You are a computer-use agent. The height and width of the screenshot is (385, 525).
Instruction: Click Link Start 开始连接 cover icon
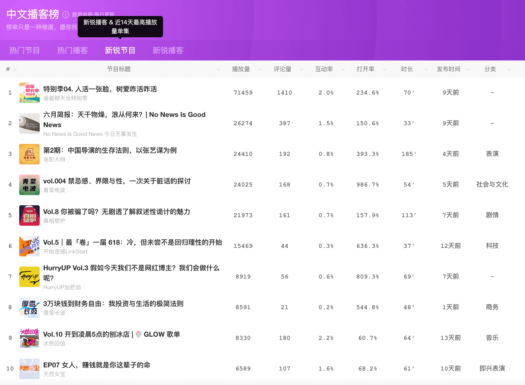click(x=29, y=246)
